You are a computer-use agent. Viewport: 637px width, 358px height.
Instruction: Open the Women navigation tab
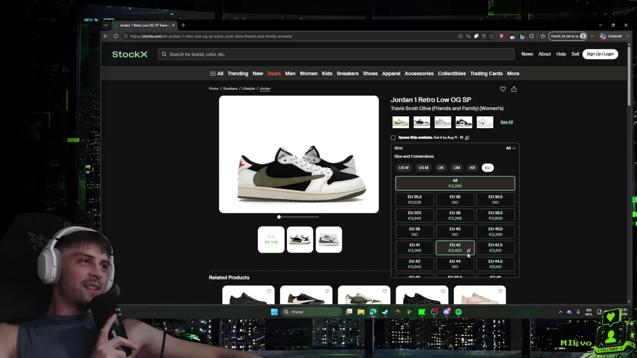pos(309,74)
